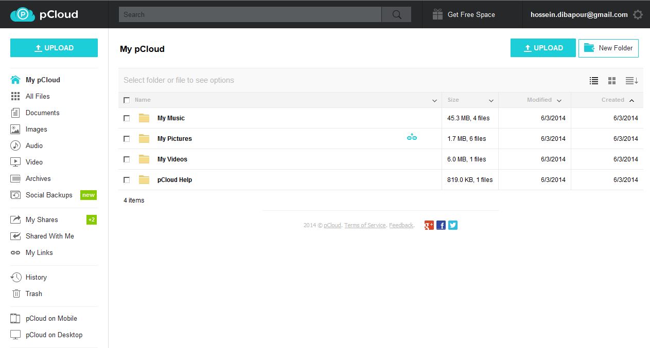
Task: Open the Twitter icon
Action: pyautogui.click(x=453, y=225)
